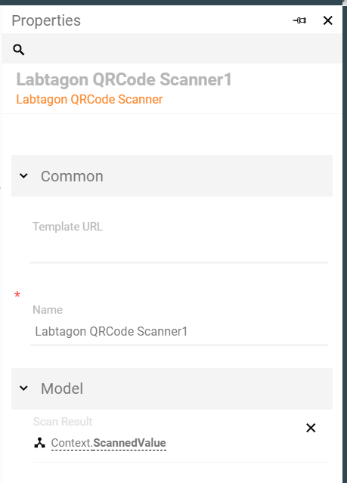The image size is (347, 483).
Task: Click the Properties panel title
Action: pos(46,21)
